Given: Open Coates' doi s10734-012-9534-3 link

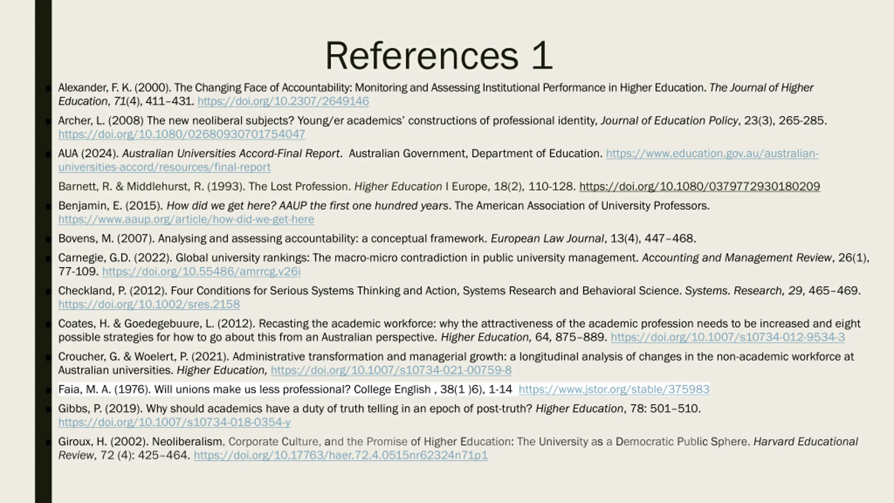Looking at the screenshot, I should click(x=728, y=337).
